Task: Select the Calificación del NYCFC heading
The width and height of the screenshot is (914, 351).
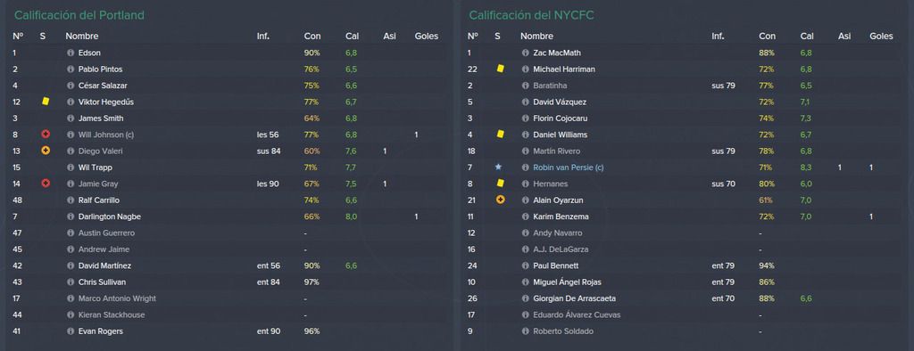Action: 531,15
